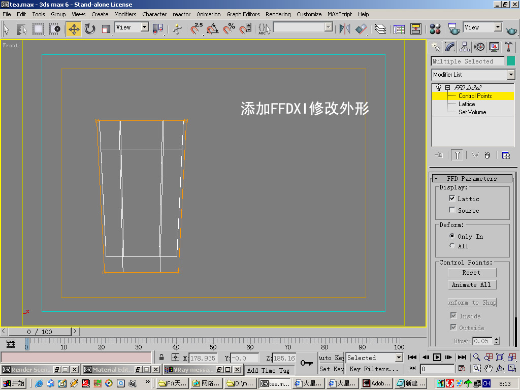Open Material Editor spheres icon
This screenshot has width=520, height=390.
[x=435, y=29]
